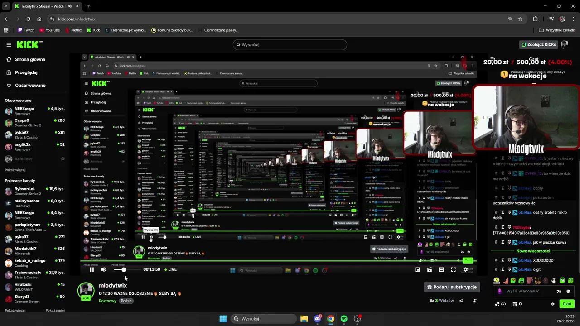
Task: Open the Kick profile avatar menu
Action: coord(565,44)
